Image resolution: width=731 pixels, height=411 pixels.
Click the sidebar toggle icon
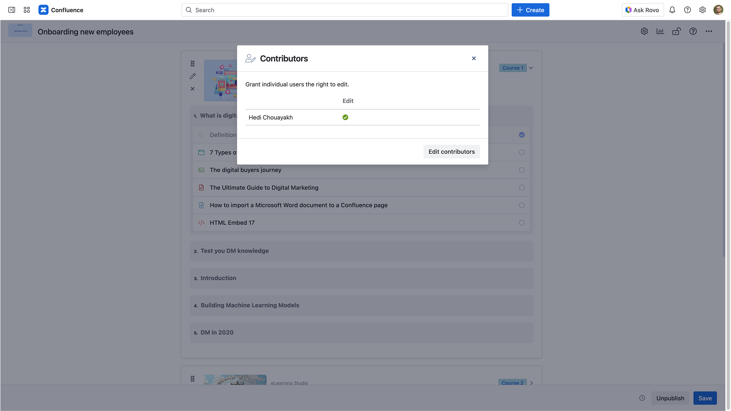coord(12,10)
